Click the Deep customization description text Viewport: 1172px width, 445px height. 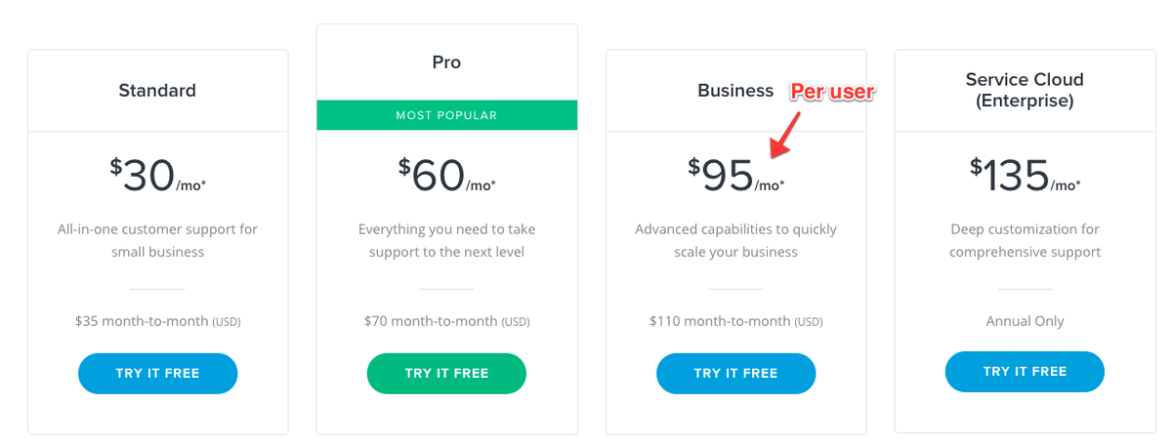[x=1025, y=241]
